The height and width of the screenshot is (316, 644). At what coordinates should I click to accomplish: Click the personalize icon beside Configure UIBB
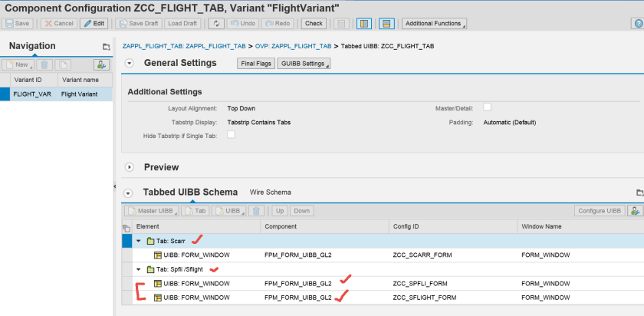pyautogui.click(x=635, y=211)
